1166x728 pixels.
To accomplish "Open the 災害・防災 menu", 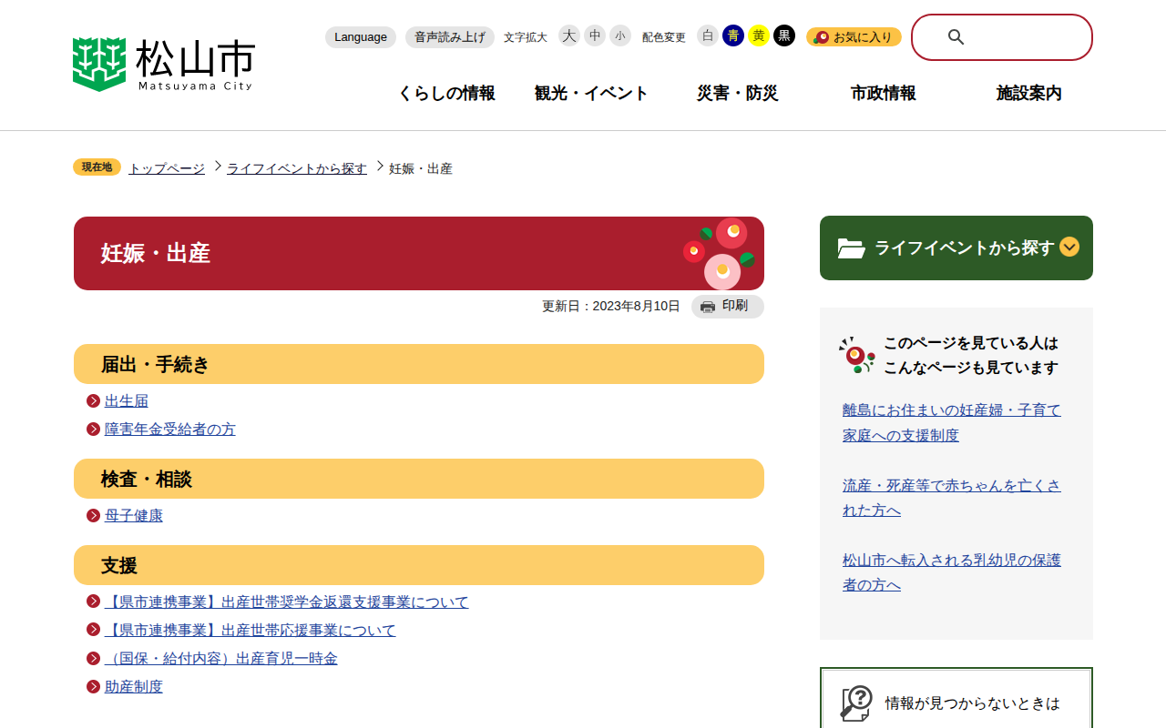I will (738, 94).
